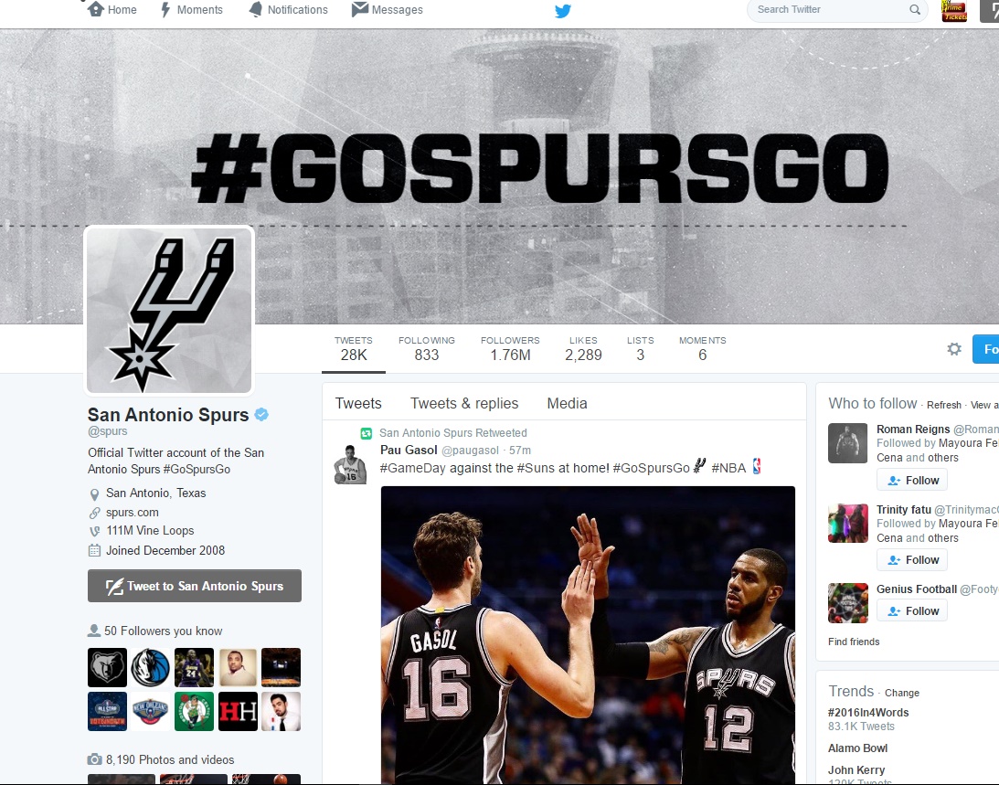Click Roman Reigns avatar thumbnail
The image size is (999, 785).
click(x=847, y=443)
